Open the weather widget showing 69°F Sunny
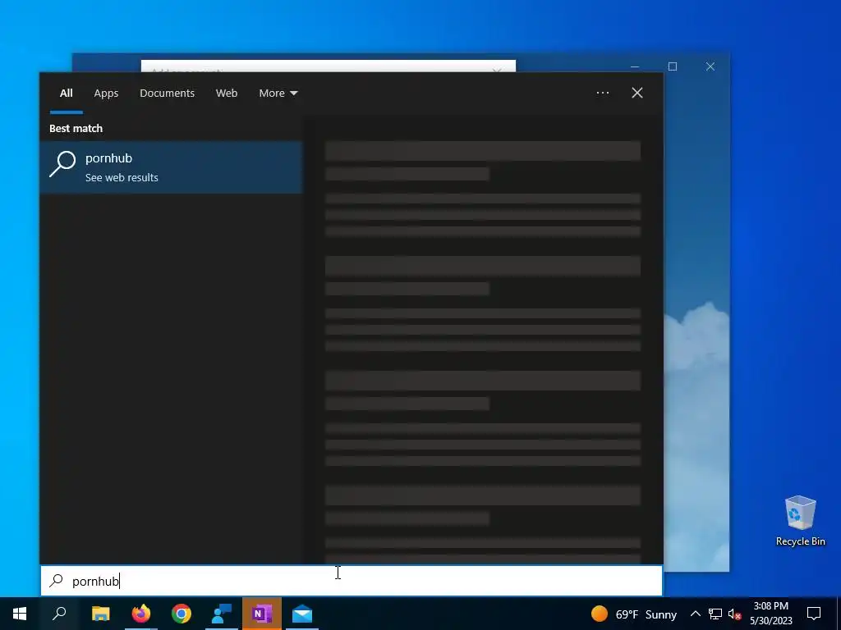Image resolution: width=841 pixels, height=630 pixels. pyautogui.click(x=633, y=614)
